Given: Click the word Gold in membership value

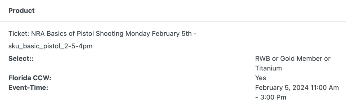Looking at the screenshot, I should pyautogui.click(x=286, y=59).
